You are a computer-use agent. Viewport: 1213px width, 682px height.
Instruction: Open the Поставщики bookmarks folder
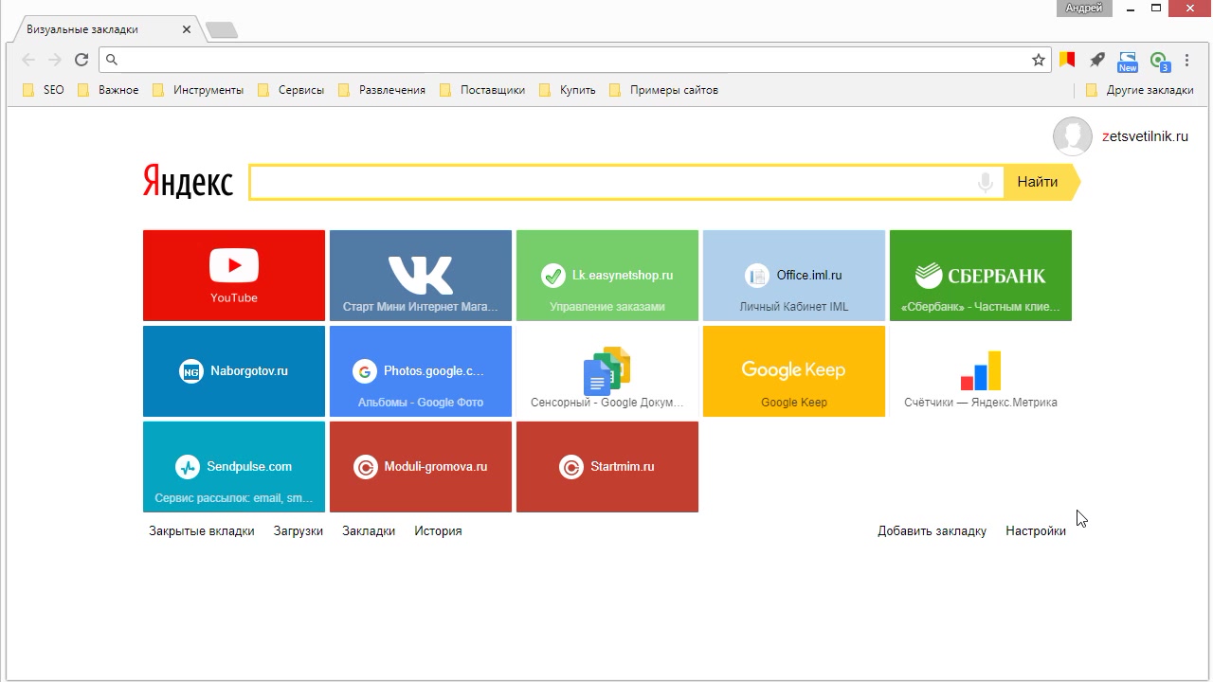(482, 90)
